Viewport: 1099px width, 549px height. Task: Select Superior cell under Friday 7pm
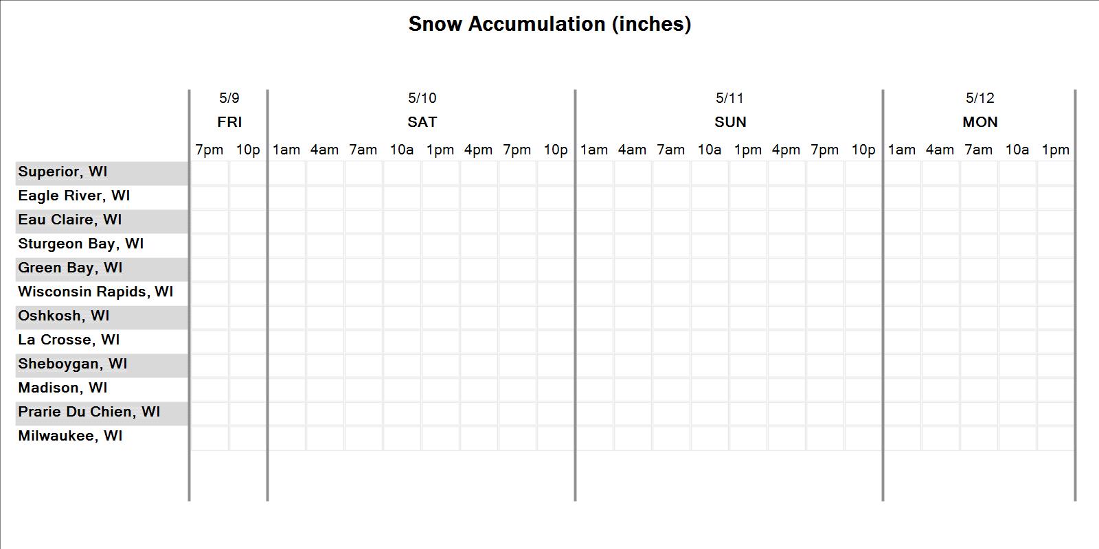point(209,173)
